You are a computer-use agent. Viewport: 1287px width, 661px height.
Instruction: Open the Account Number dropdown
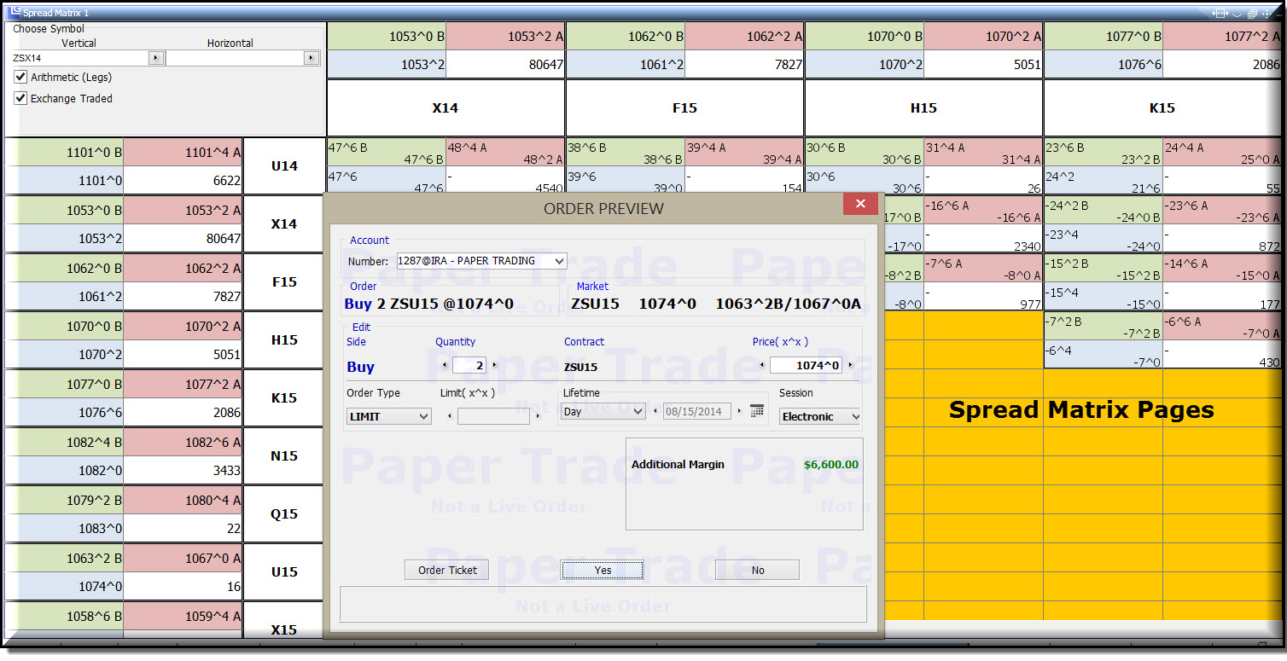point(560,261)
